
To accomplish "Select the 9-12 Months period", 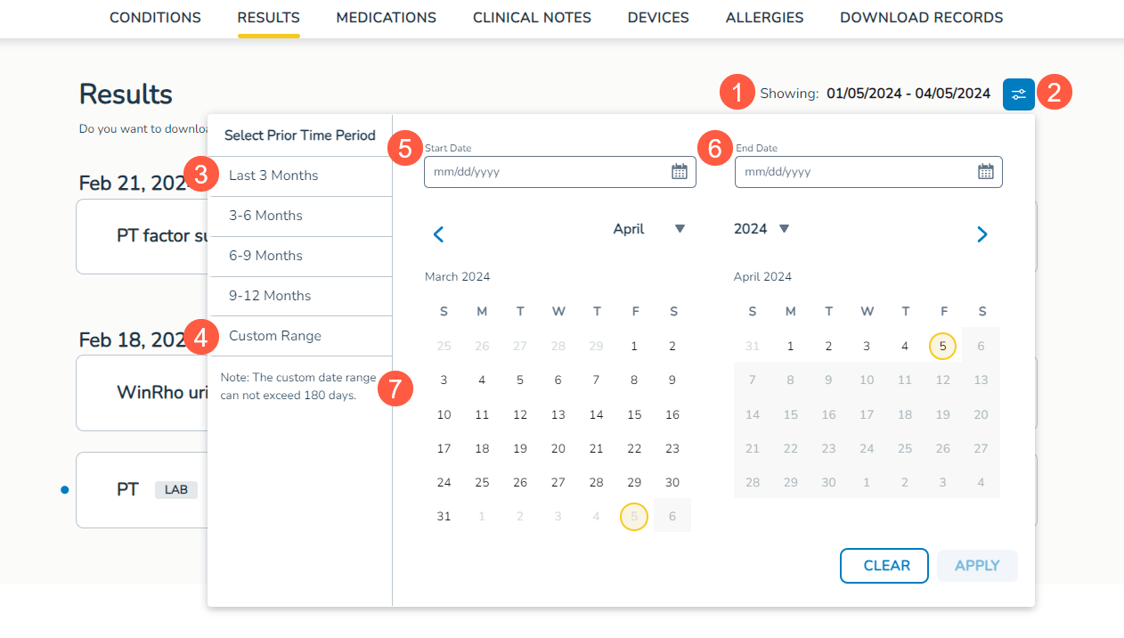I will coord(270,296).
